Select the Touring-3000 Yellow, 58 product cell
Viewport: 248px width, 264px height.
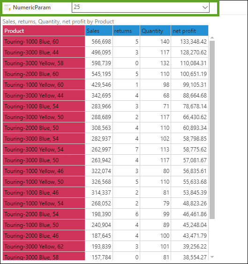(44, 63)
